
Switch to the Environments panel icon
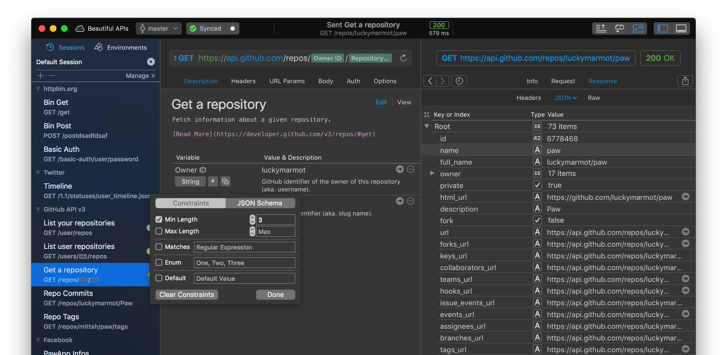pos(98,47)
